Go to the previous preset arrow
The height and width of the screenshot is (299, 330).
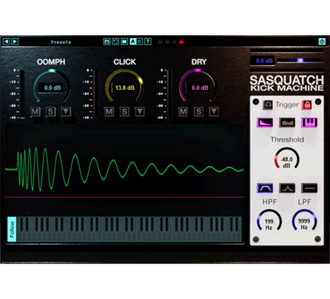click(x=6, y=41)
